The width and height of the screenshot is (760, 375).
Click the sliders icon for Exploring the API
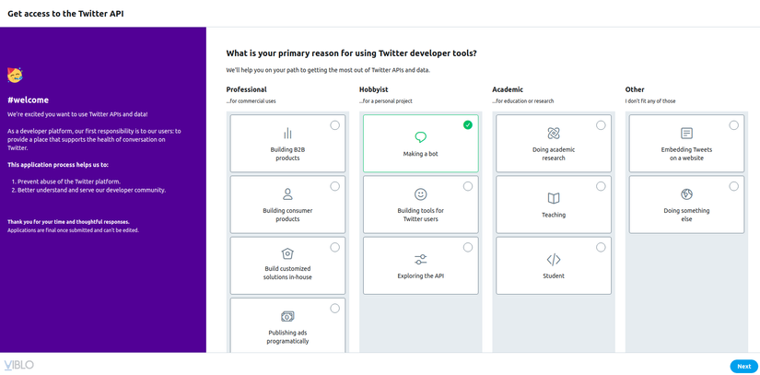pos(421,260)
